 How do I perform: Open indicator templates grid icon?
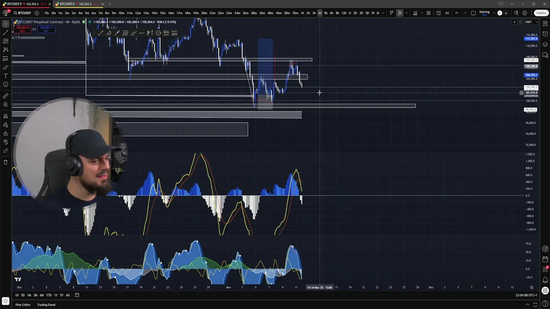coord(428,13)
